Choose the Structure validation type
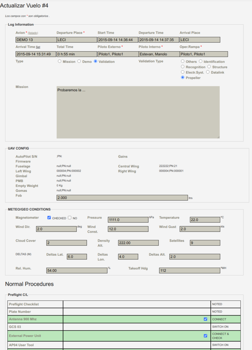 tap(209, 67)
